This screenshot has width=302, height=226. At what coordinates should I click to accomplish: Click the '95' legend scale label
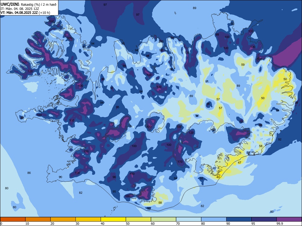point(253,224)
